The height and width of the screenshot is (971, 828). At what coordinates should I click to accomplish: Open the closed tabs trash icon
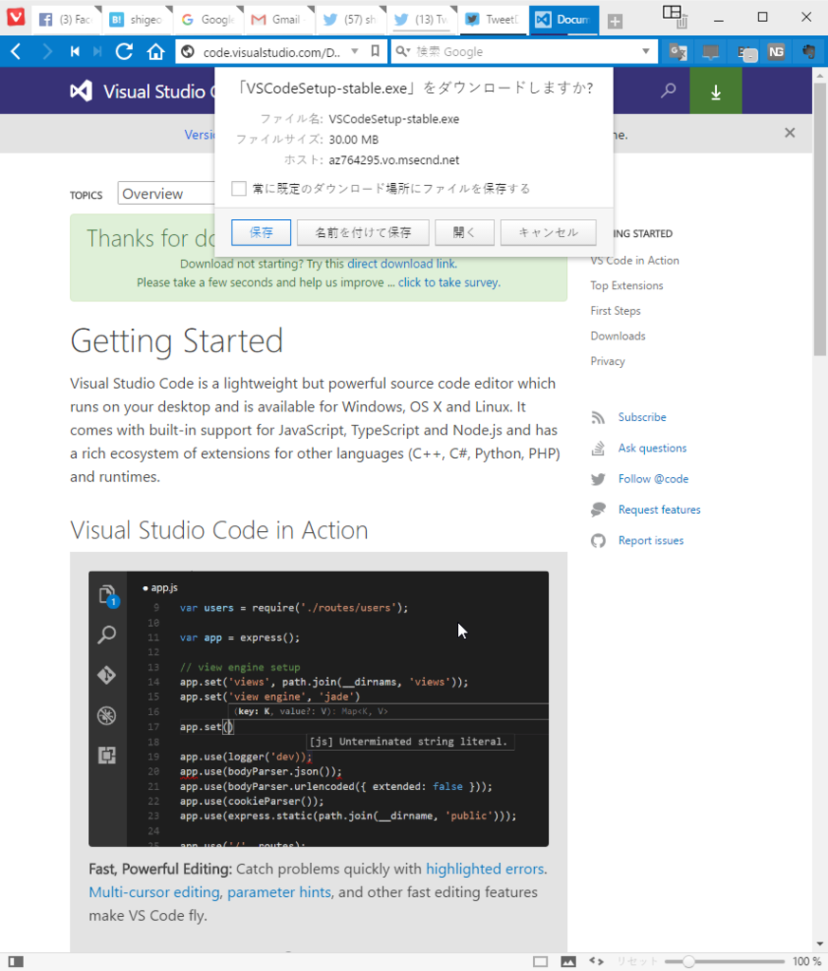point(682,23)
